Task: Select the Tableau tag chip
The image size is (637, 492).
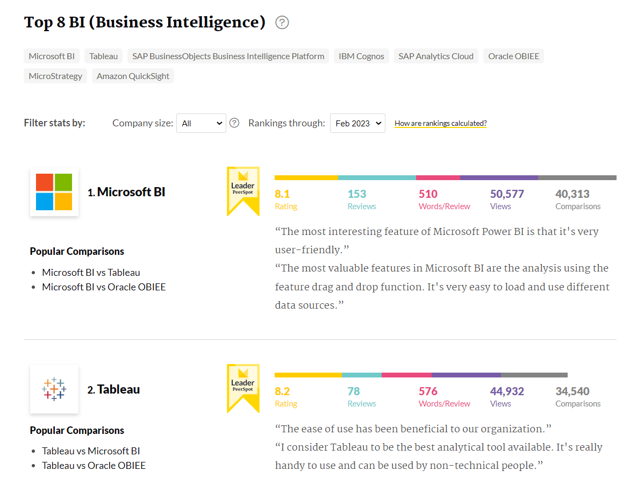Action: 104,56
